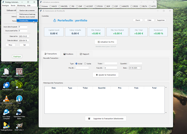Open the Inno Setup Compiler icon
This screenshot has height=134, width=187.
tap(6, 112)
